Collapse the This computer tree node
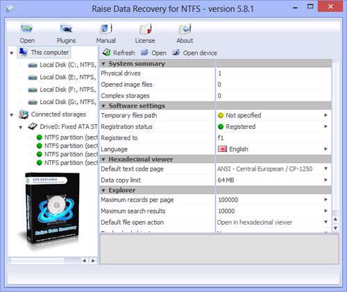The image size is (347, 292). tap(12, 53)
